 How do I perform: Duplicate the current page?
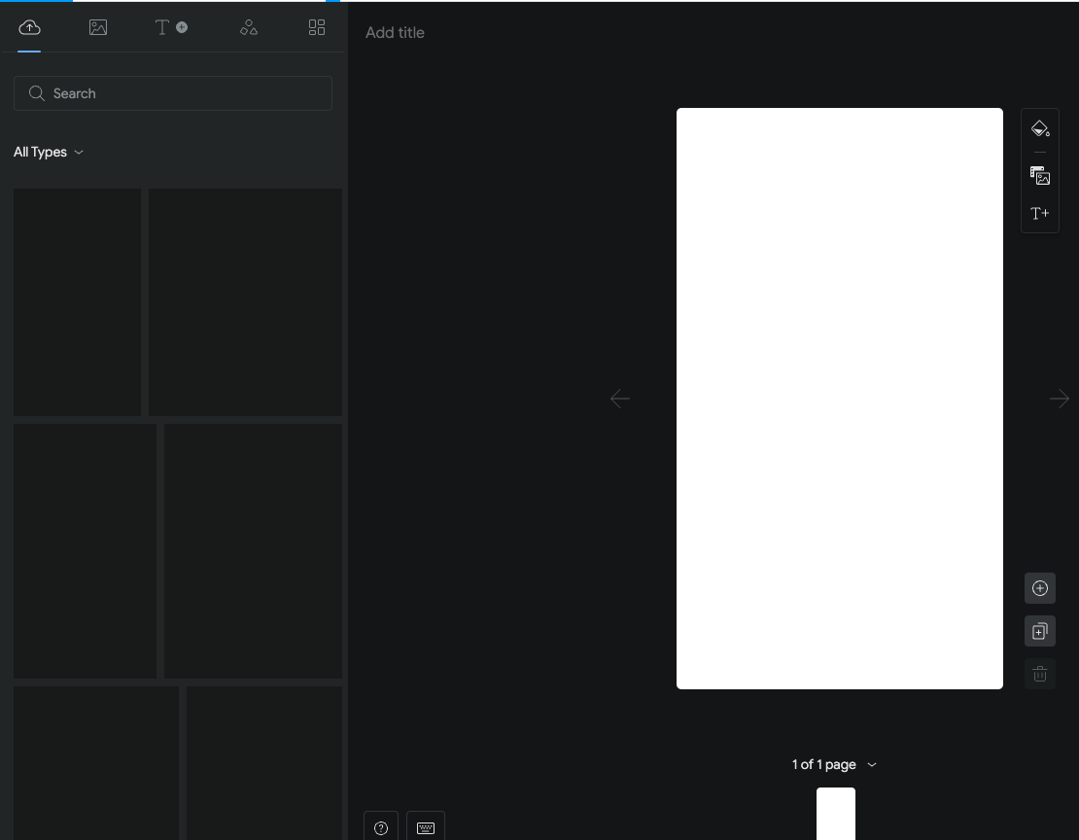[1040, 631]
